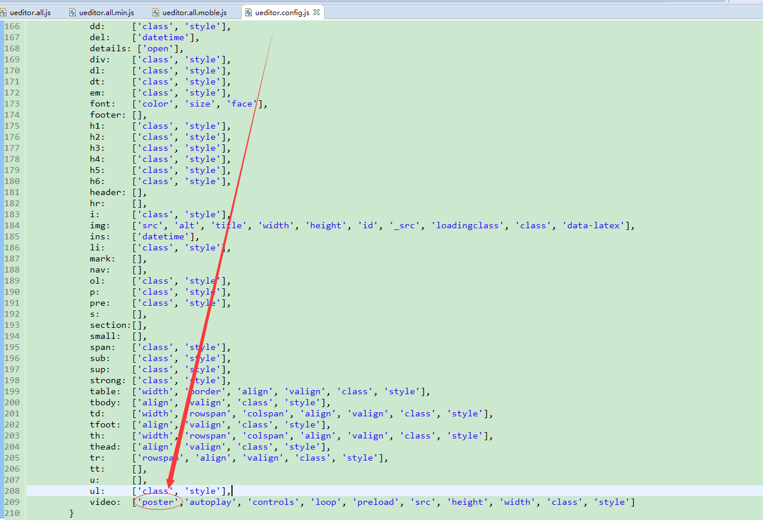Click the 'size' string in font line
The width and height of the screenshot is (763, 520).
coord(201,104)
